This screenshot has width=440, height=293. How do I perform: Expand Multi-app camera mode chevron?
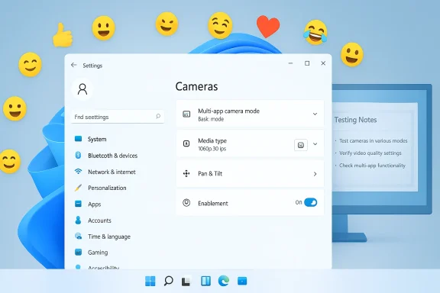click(x=315, y=114)
